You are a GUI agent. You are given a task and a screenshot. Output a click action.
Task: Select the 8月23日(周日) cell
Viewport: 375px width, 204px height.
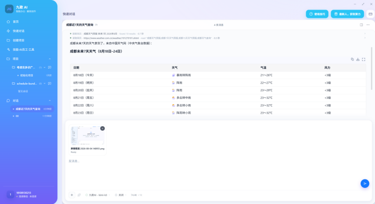click(84, 113)
